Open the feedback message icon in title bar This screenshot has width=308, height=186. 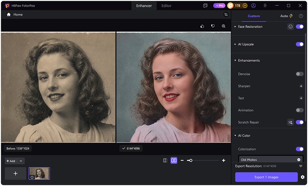click(x=205, y=6)
